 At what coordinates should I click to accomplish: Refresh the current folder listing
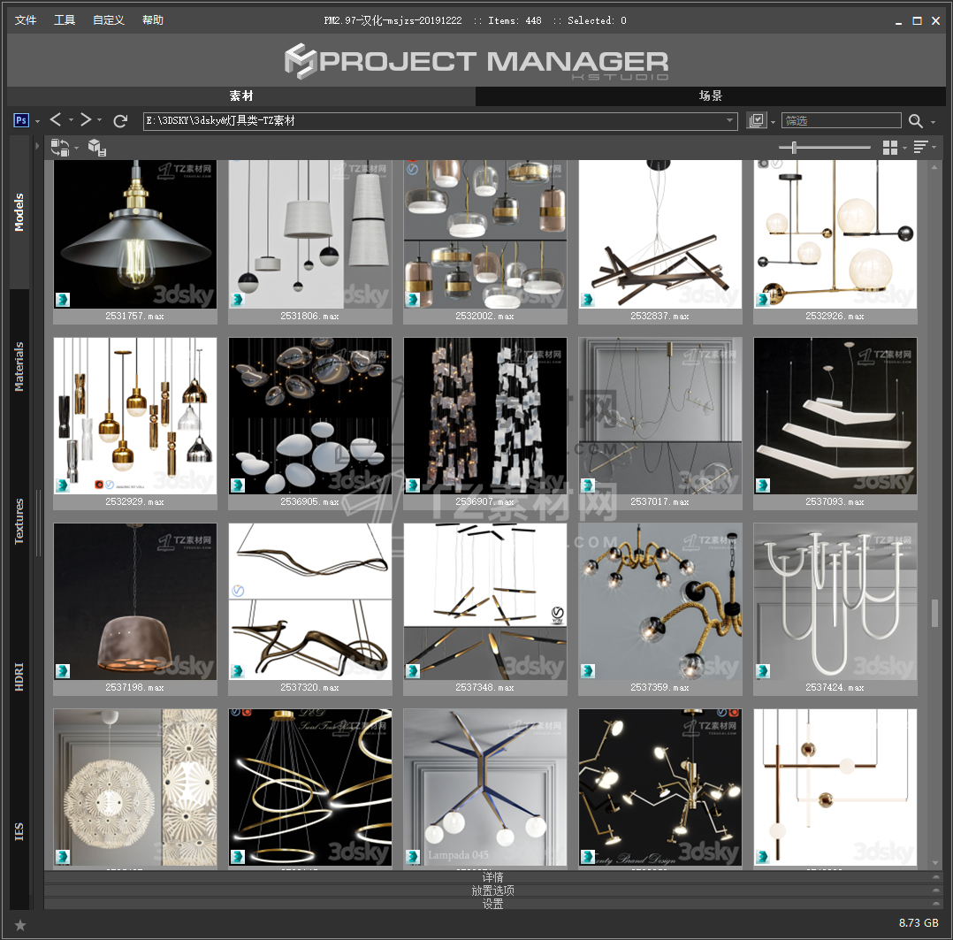tap(120, 121)
